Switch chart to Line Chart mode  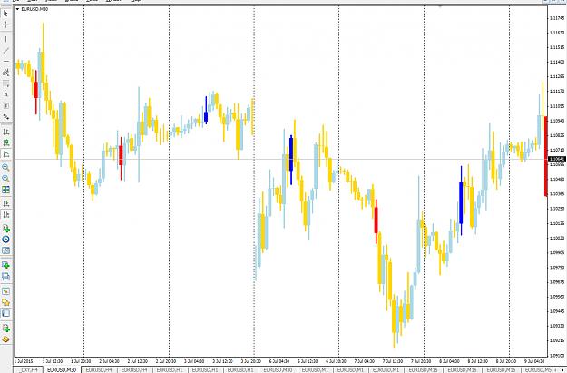pyautogui.click(x=5, y=154)
